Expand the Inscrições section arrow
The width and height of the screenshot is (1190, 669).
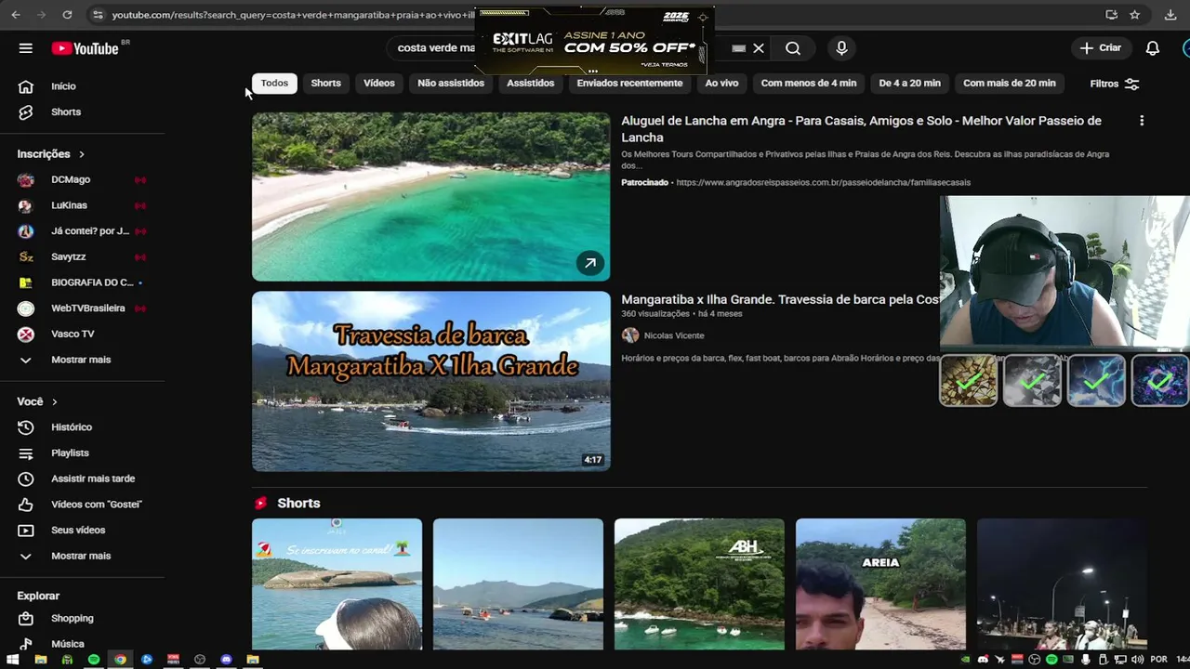pos(81,154)
